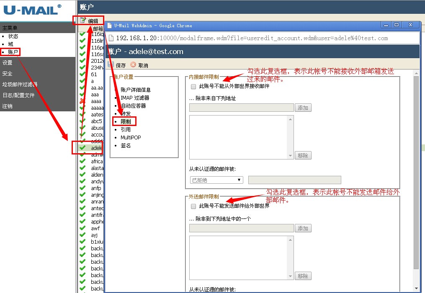Enable 此账号不能从外部世界接收邮件 checkbox

(193, 87)
